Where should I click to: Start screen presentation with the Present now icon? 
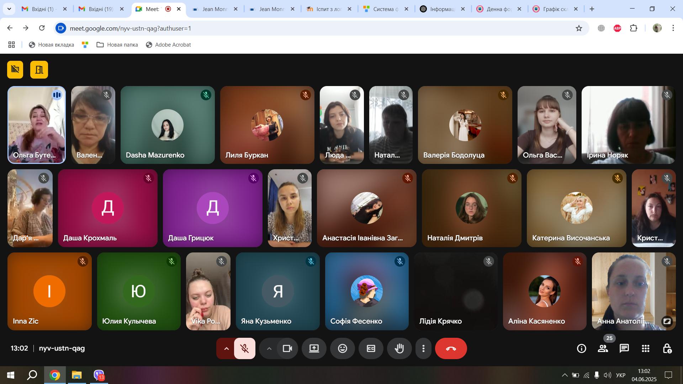click(314, 348)
